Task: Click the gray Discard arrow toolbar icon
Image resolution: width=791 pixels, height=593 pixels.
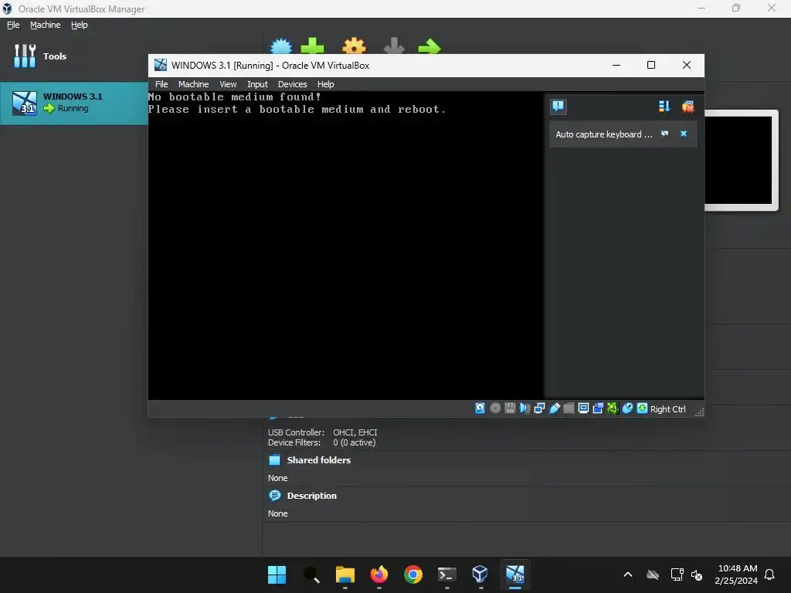Action: (394, 46)
